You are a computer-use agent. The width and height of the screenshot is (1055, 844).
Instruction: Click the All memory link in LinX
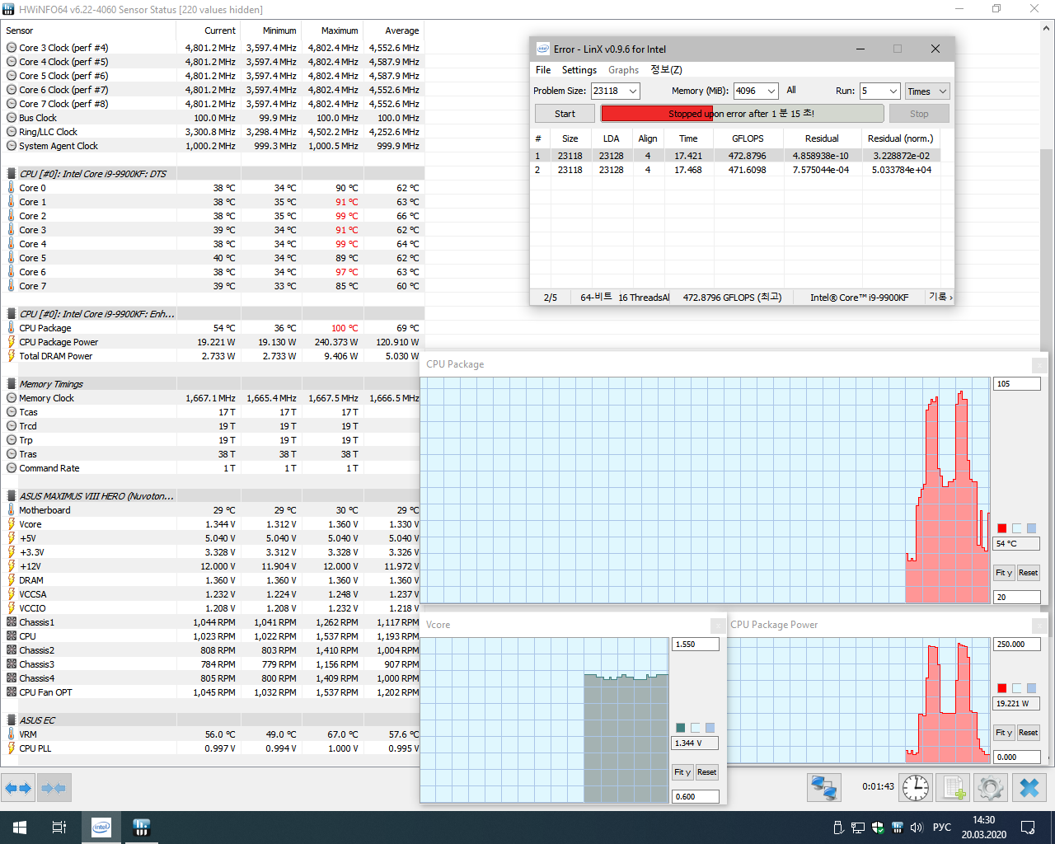coord(791,91)
